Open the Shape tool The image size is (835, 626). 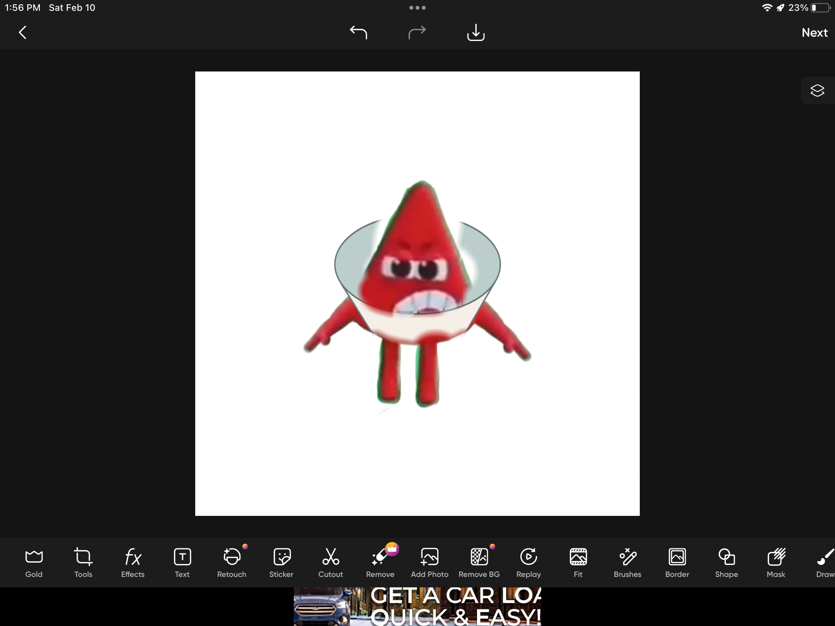726,562
